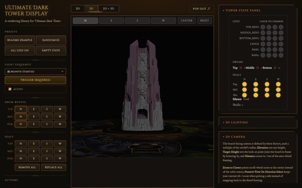Switch to the 2D view tab

pyautogui.click(x=78, y=9)
